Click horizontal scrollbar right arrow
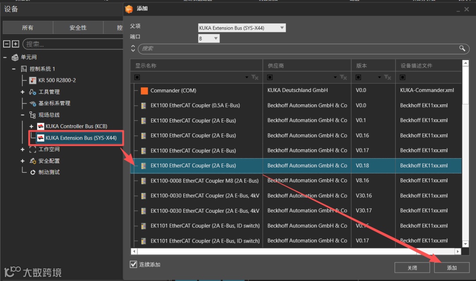This screenshot has width=476, height=281. point(458,251)
